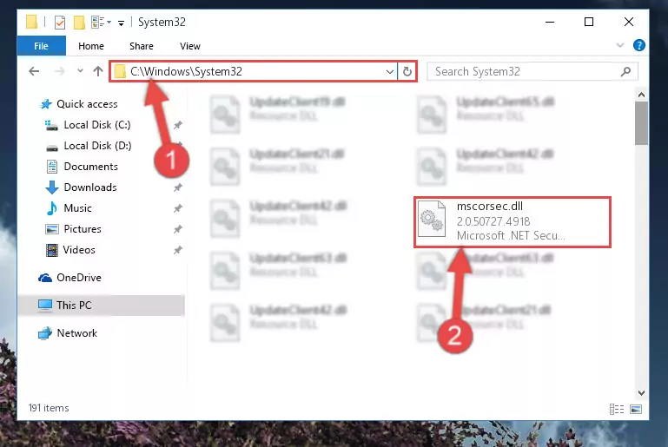The height and width of the screenshot is (447, 668).
Task: Select the mscorsec.dll file
Action: (513, 222)
